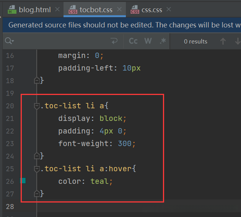Collapse the .toc-list li a rule fold arrow

(37, 106)
